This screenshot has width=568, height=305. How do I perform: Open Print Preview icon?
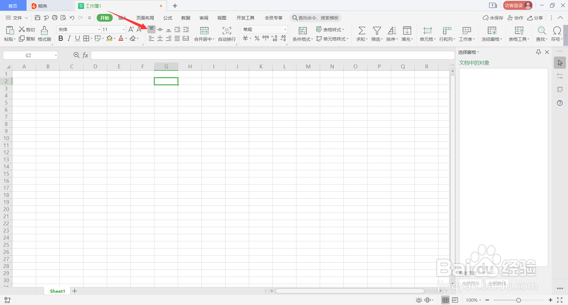pos(63,18)
